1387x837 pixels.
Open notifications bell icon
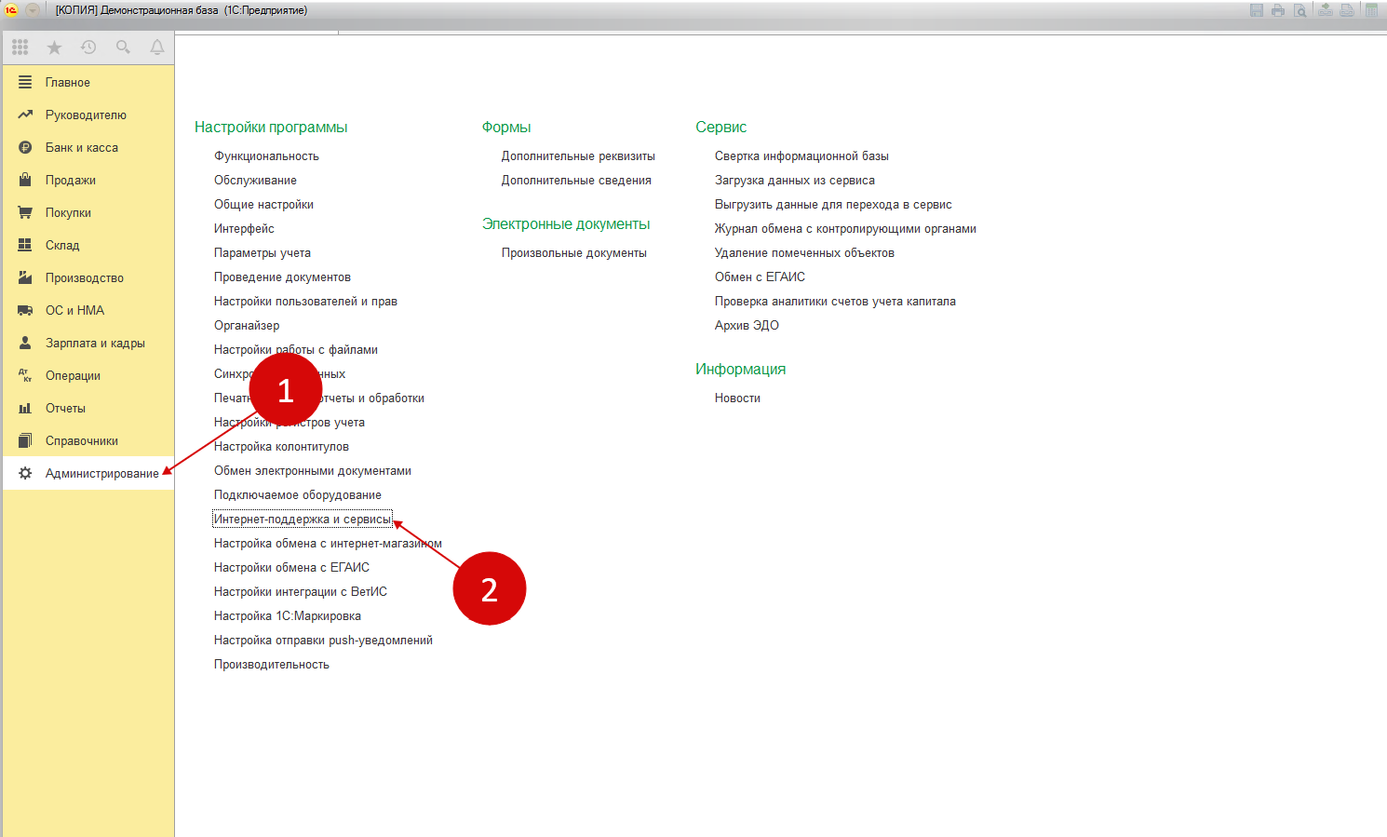[157, 47]
